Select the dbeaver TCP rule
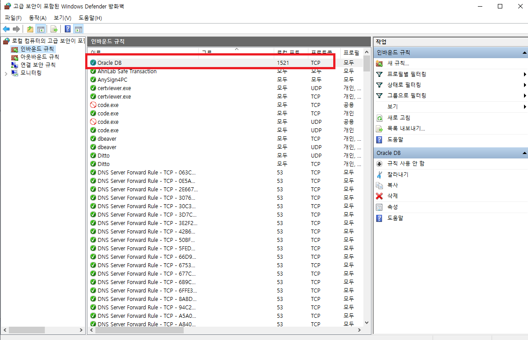 tap(225, 138)
